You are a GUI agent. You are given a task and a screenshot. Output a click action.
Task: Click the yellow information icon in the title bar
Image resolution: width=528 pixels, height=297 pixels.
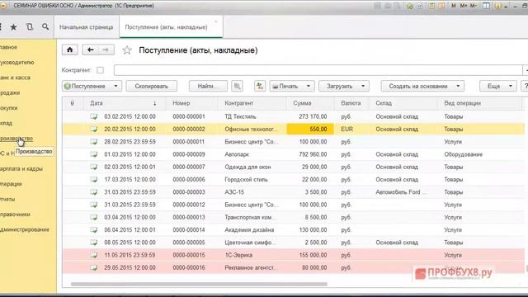coord(497,6)
